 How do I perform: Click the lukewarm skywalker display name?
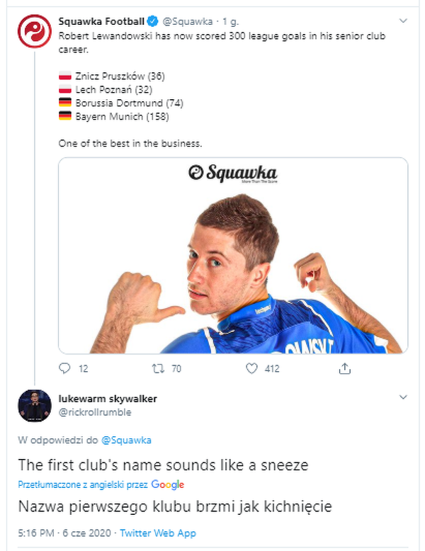108,399
